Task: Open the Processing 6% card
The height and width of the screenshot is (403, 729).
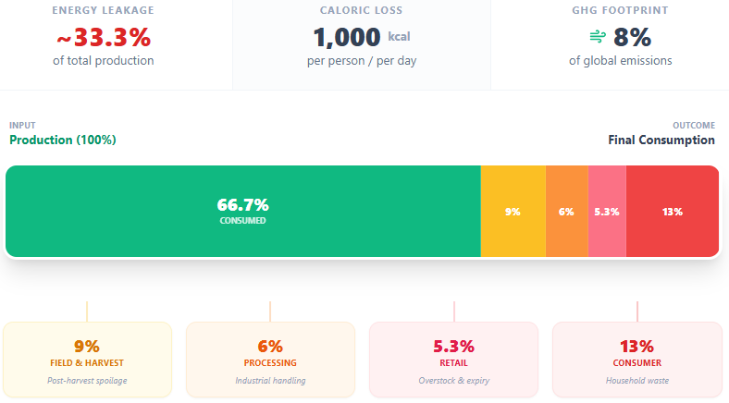Action: click(x=270, y=360)
